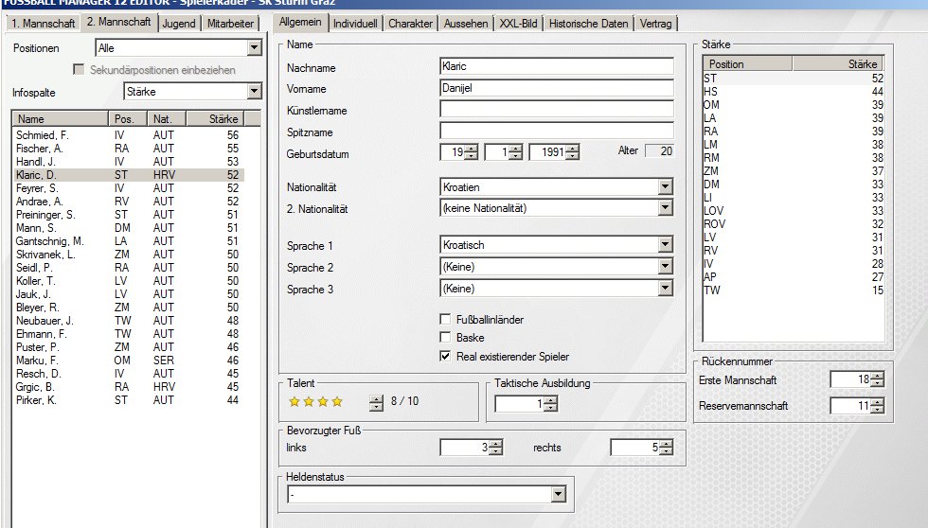
Task: Adjust the left foot (links) stepper
Action: [x=496, y=448]
